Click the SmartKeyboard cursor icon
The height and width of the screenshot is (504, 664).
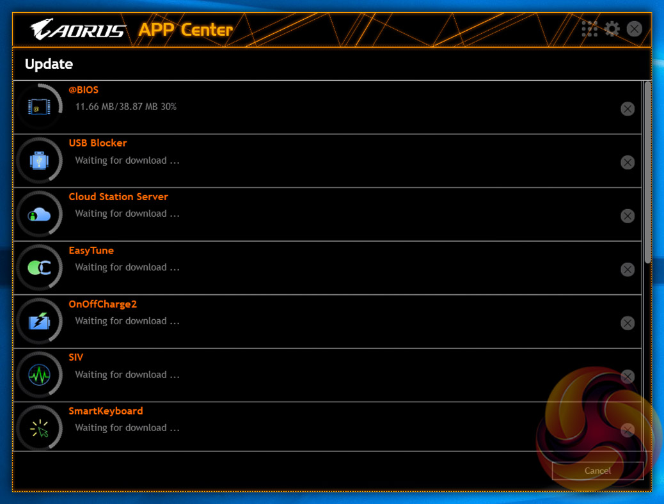tap(39, 428)
